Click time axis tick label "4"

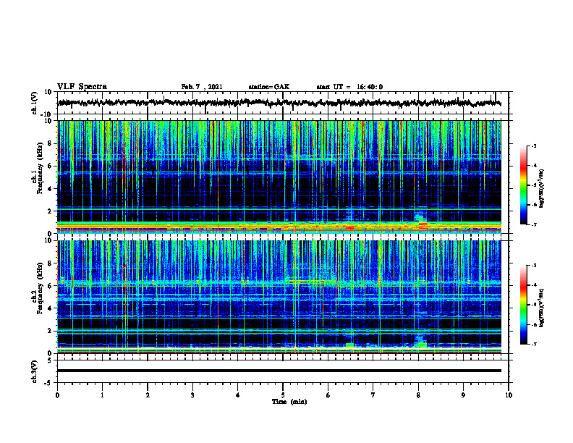[237, 395]
